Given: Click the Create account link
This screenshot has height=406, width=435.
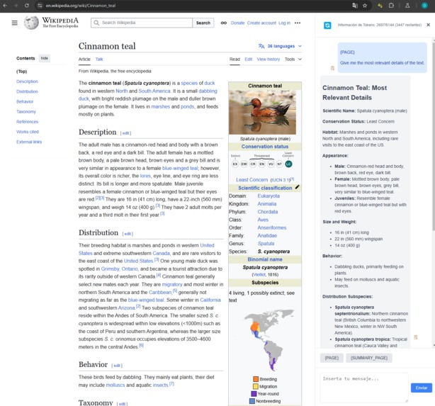Looking at the screenshot, I should [261, 23].
